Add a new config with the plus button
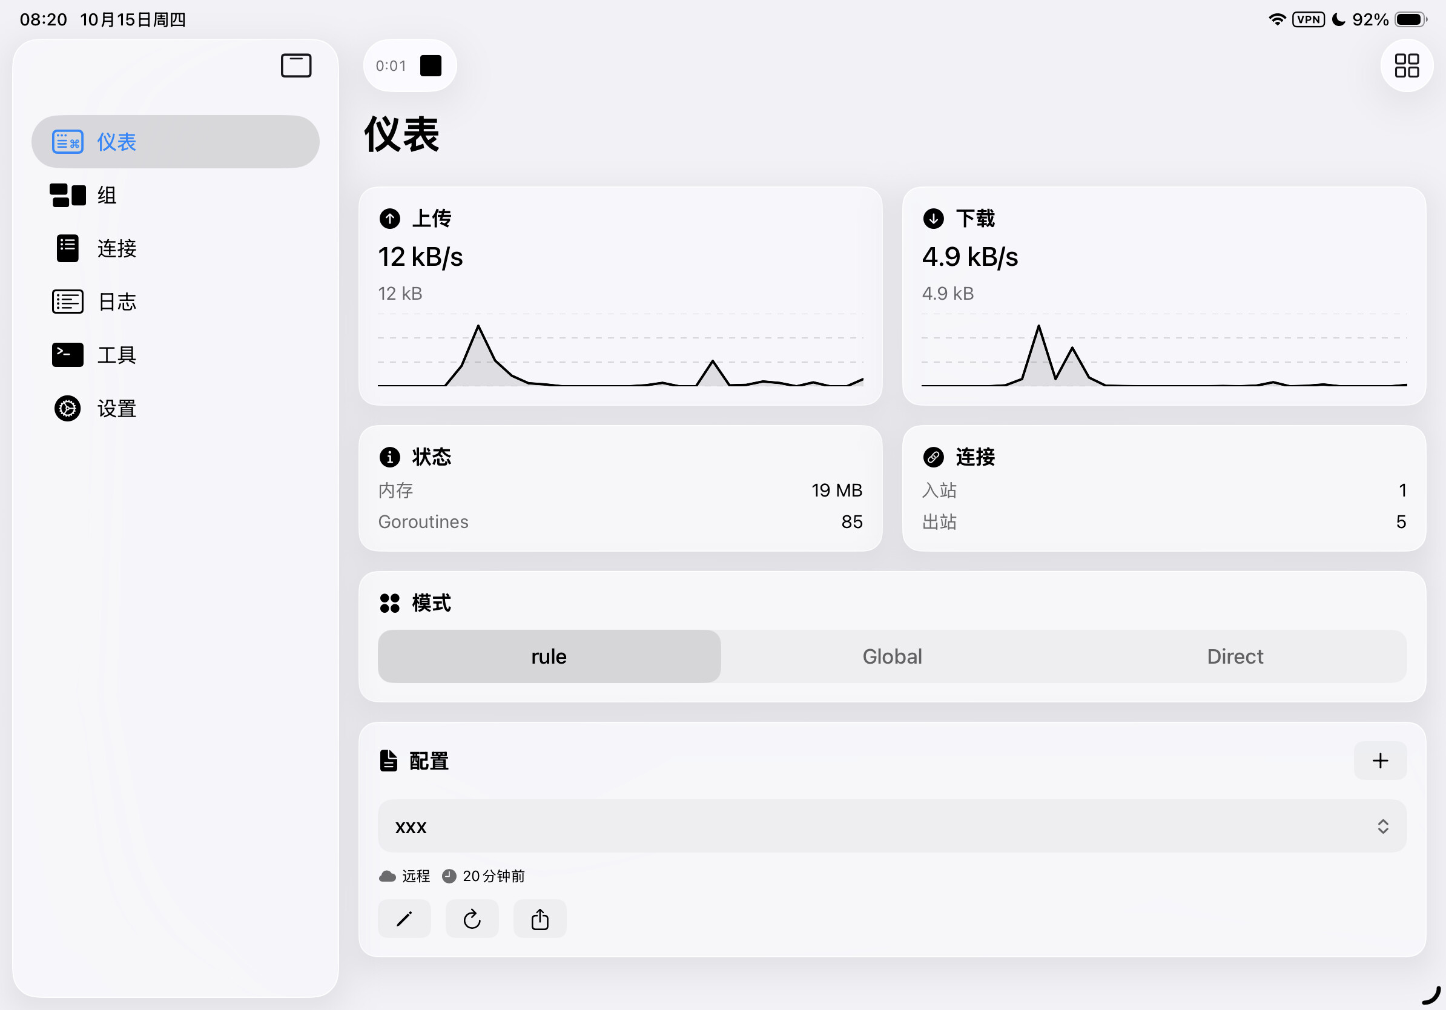This screenshot has width=1446, height=1010. 1379,761
